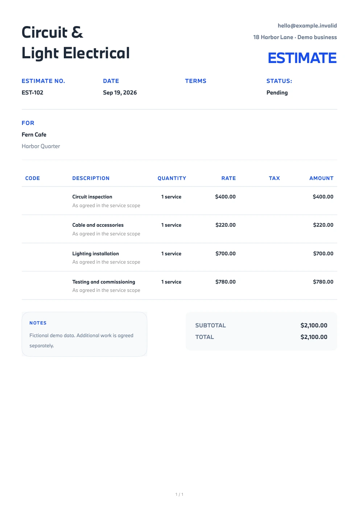Image resolution: width=359 pixels, height=507 pixels.
Task: Select the Testing and commissioning line item
Action: coord(104,282)
